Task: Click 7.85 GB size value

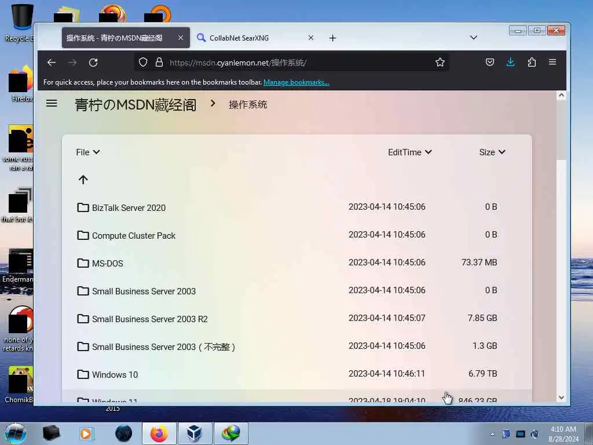Action: pyautogui.click(x=482, y=318)
